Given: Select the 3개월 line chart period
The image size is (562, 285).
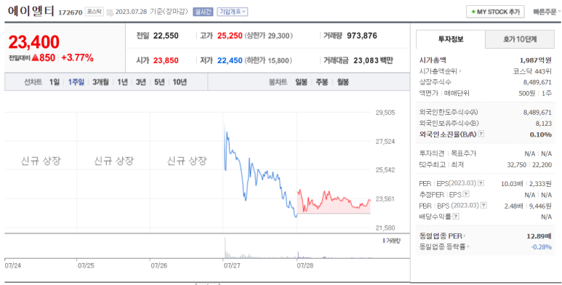Looking at the screenshot, I should point(100,82).
